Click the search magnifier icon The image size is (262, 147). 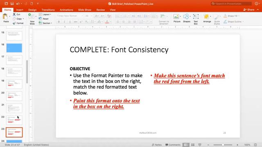213,4
